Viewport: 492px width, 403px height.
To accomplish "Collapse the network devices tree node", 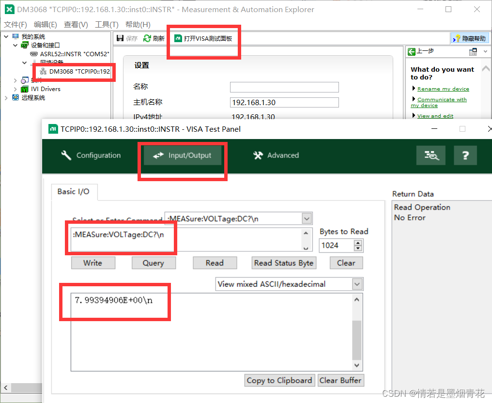I will pyautogui.click(x=25, y=63).
